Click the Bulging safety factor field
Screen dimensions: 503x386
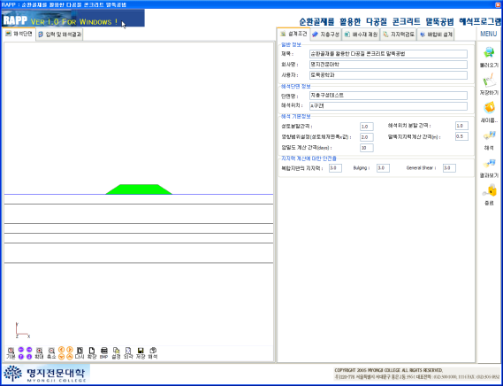pyautogui.click(x=383, y=168)
